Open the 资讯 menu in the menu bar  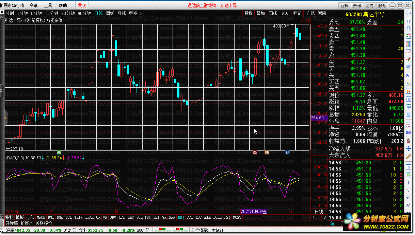point(33,5)
